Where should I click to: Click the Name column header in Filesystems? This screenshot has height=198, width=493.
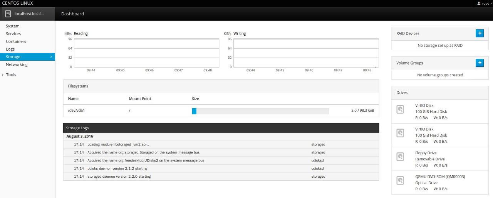pos(73,99)
